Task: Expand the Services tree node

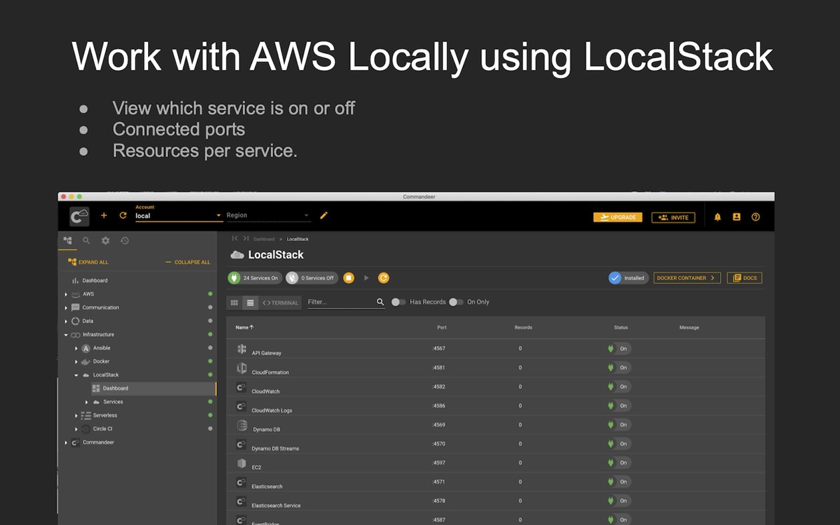Action: [87, 402]
